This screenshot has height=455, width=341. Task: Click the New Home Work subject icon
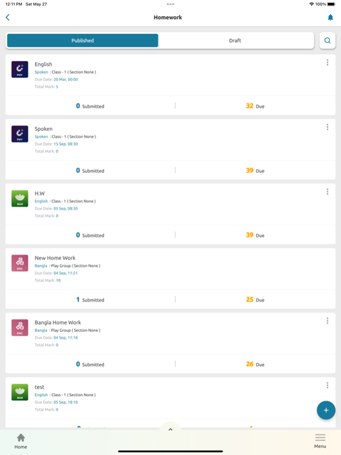(20, 263)
